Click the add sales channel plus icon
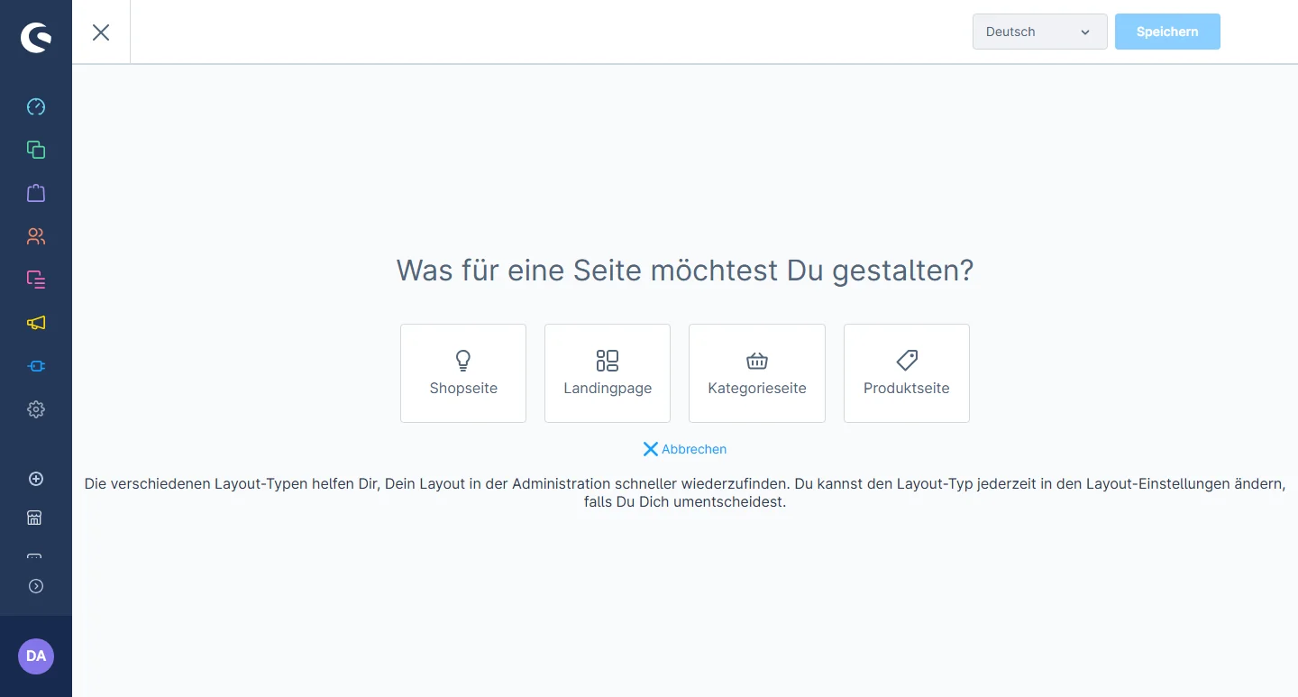This screenshot has width=1298, height=697. point(36,479)
